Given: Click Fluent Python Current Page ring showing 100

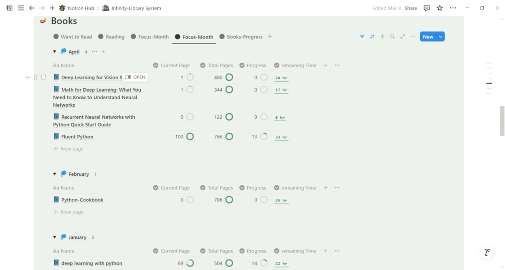Looking at the screenshot, I should point(190,136).
